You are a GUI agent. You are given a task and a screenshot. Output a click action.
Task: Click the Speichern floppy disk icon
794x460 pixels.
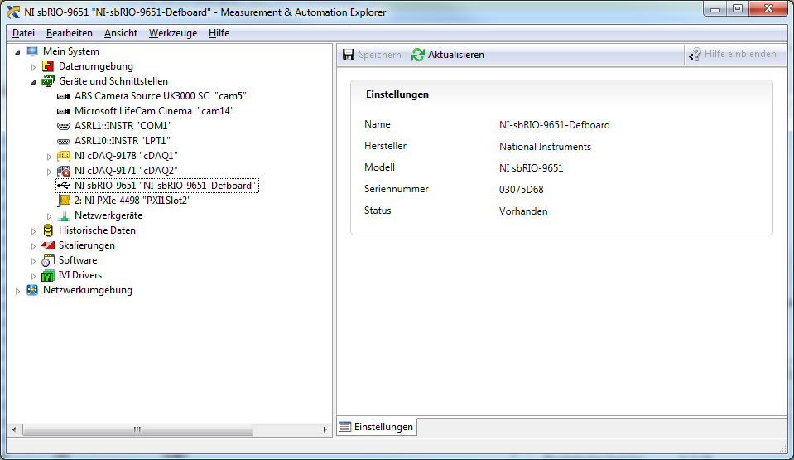(x=349, y=54)
